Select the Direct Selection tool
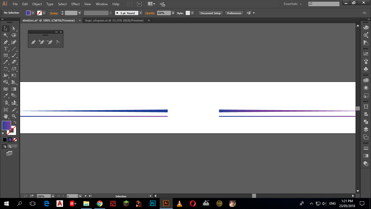Image resolution: width=371 pixels, height=209 pixels. [14, 29]
